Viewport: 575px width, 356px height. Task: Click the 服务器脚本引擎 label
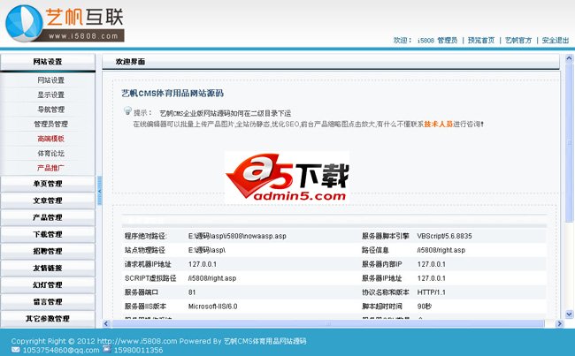coord(385,236)
